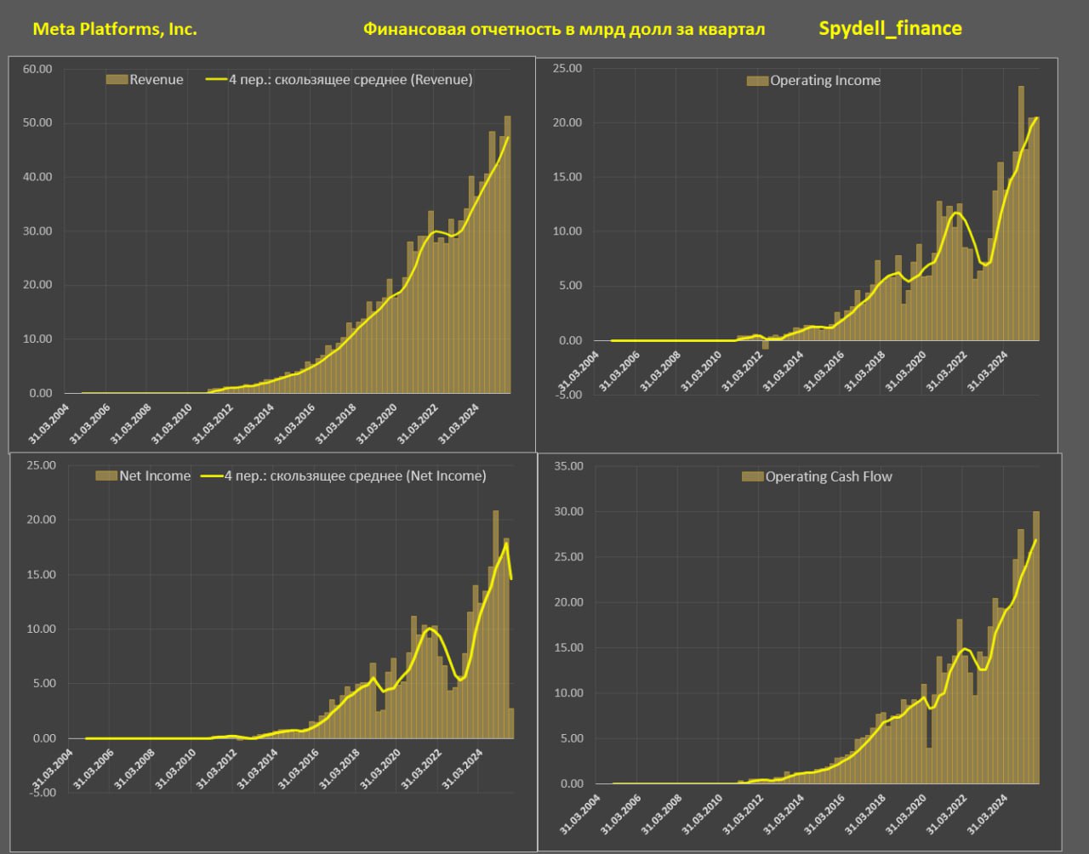Click the Operating Cash Flow legend color box

[753, 477]
